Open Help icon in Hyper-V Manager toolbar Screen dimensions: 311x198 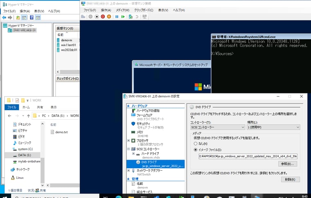click(32, 18)
